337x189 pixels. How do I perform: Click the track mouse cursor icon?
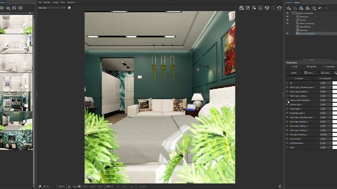click(254, 8)
